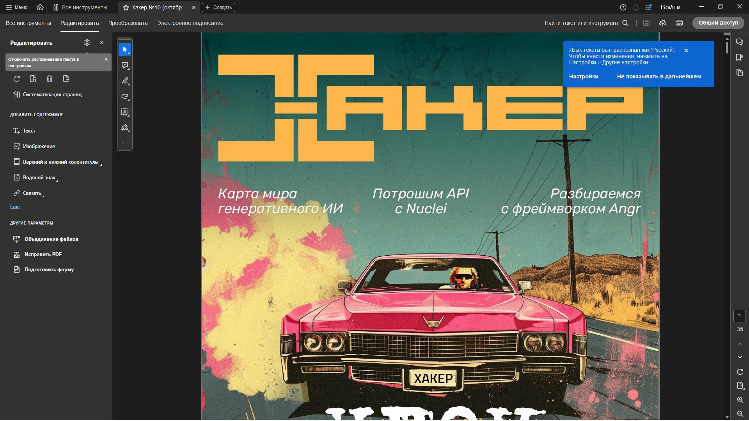Click the zoom in magnifier icon
The image size is (749, 421).
[740, 400]
